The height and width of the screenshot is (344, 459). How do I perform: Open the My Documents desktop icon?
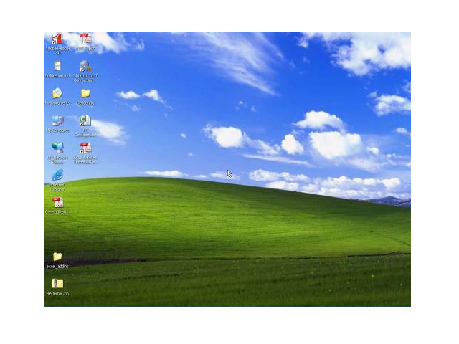pos(57,93)
